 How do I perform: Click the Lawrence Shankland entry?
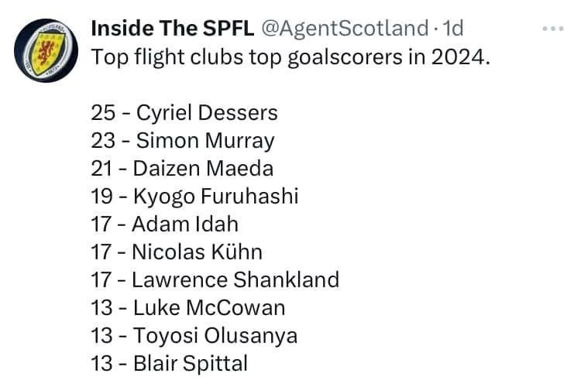click(x=215, y=280)
